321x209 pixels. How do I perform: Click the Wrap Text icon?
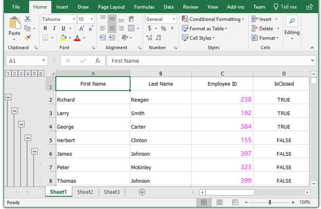click(x=131, y=19)
